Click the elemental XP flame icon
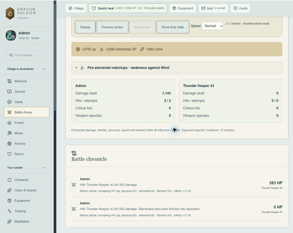This screenshot has width=293, height=233. pyautogui.click(x=101, y=49)
